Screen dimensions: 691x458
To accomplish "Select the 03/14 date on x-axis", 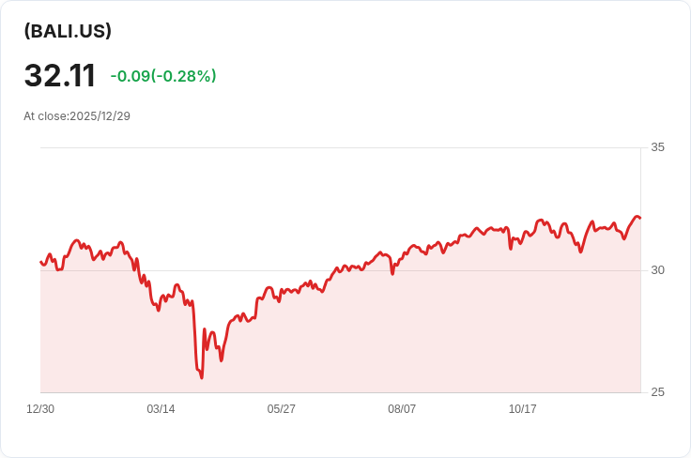I will [x=161, y=409].
